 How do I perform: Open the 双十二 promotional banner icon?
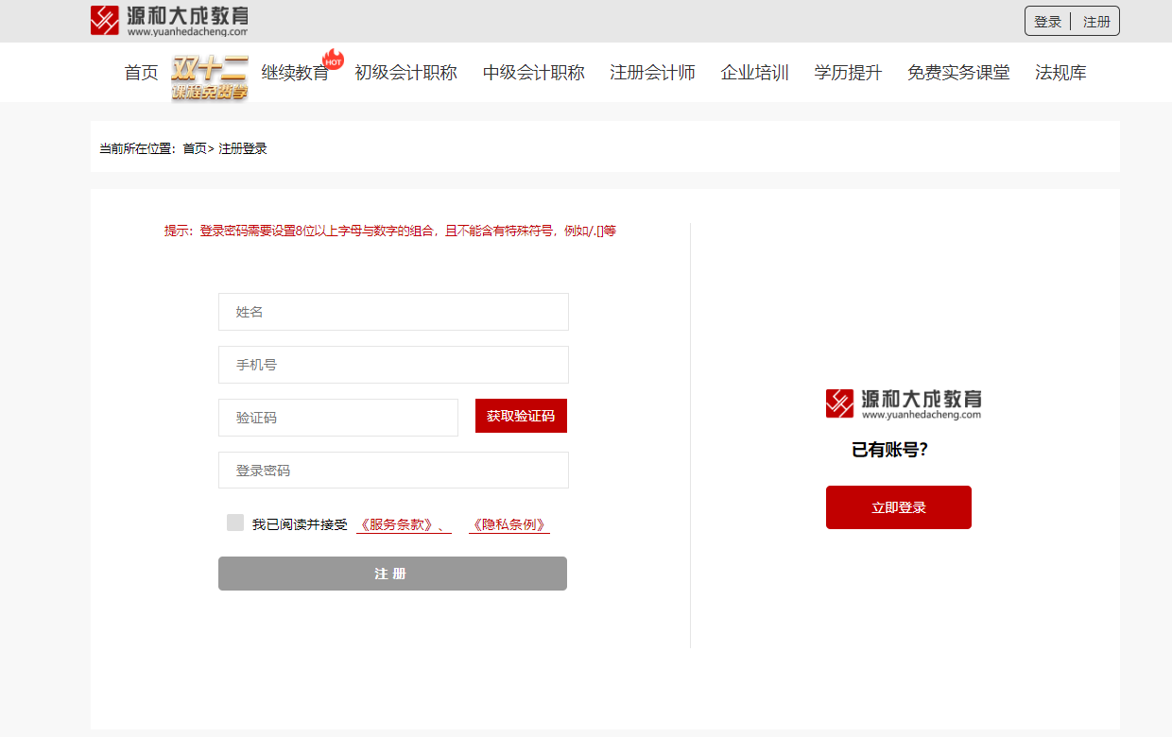tap(209, 77)
